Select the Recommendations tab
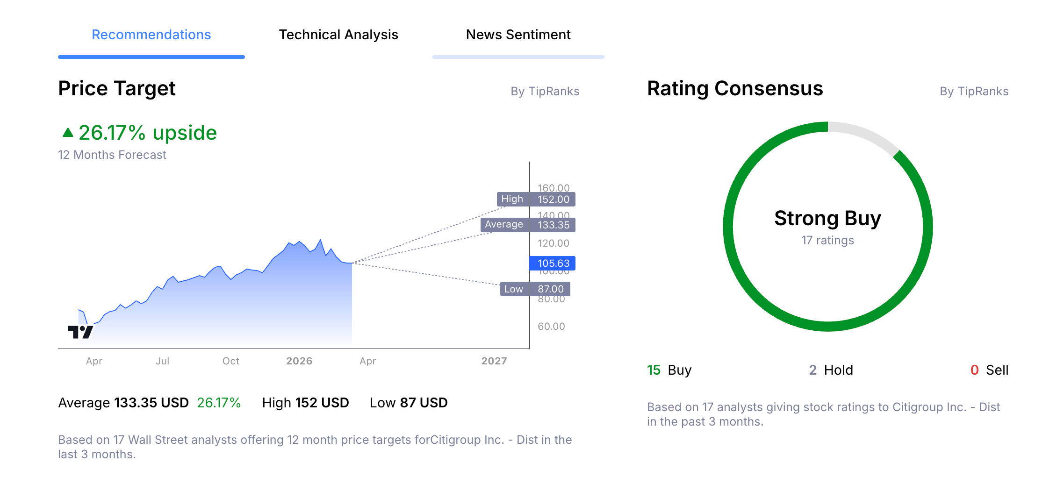Image resolution: width=1064 pixels, height=484 pixels. [151, 35]
